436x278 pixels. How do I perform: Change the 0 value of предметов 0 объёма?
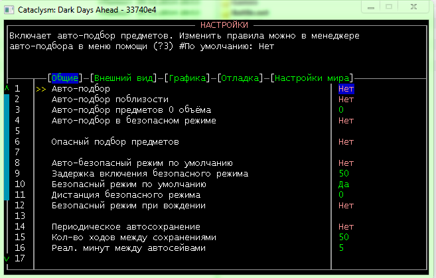[341, 110]
